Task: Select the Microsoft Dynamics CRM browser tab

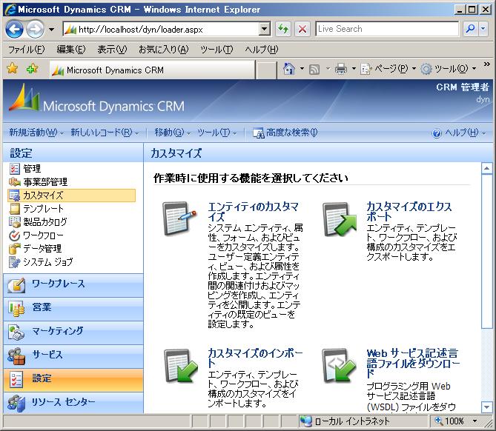Action: coord(153,70)
